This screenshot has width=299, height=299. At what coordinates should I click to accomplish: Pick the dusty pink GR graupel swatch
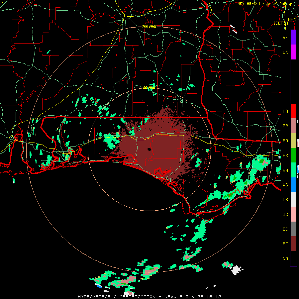point(293,126)
